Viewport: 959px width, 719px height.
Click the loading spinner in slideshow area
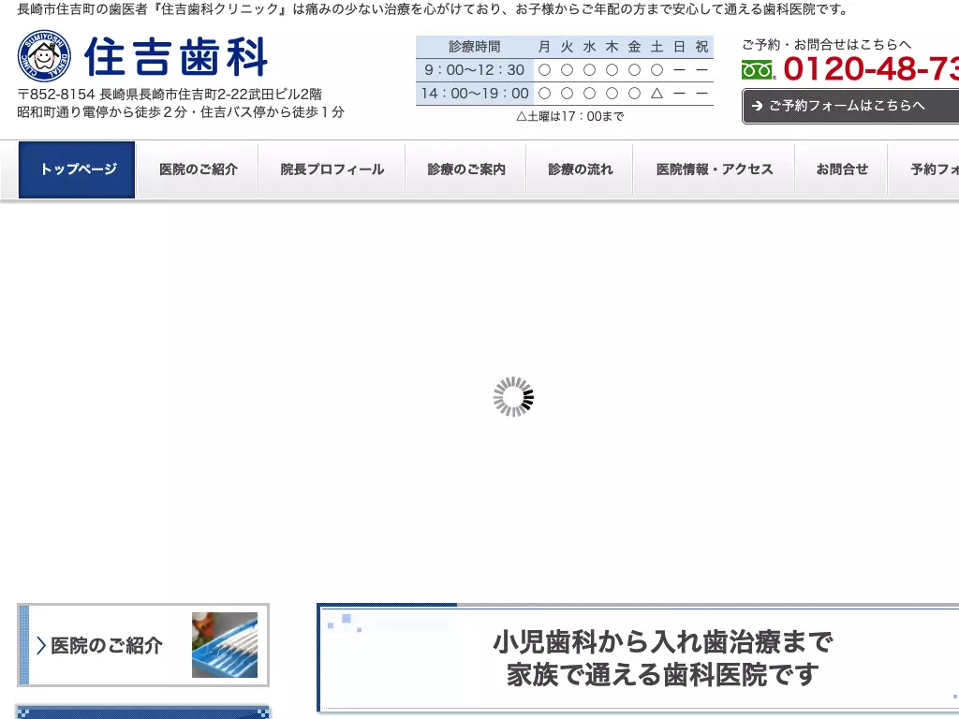coord(513,397)
